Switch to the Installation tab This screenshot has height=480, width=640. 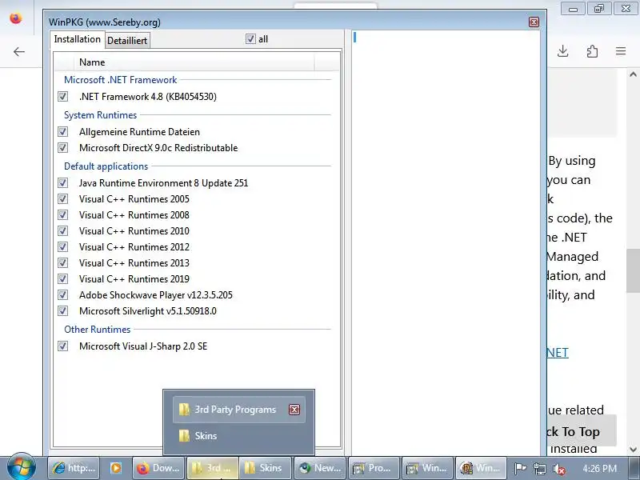(77, 39)
